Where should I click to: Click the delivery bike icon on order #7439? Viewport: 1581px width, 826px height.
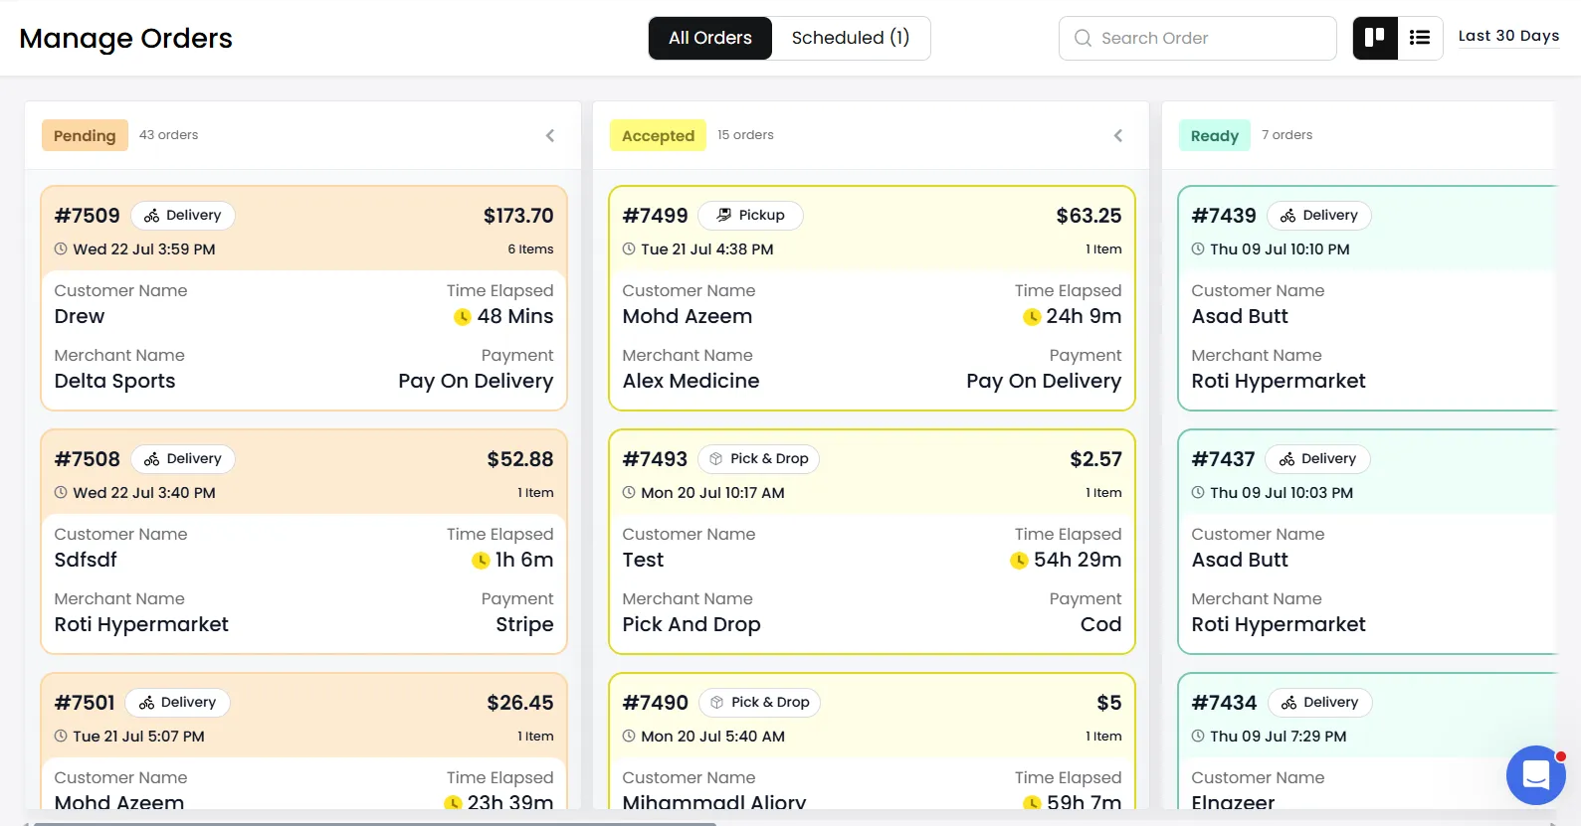click(1287, 216)
